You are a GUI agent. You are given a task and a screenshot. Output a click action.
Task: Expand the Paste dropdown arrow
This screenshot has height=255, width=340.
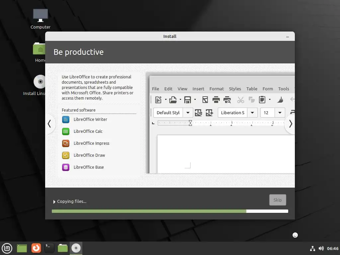point(270,100)
